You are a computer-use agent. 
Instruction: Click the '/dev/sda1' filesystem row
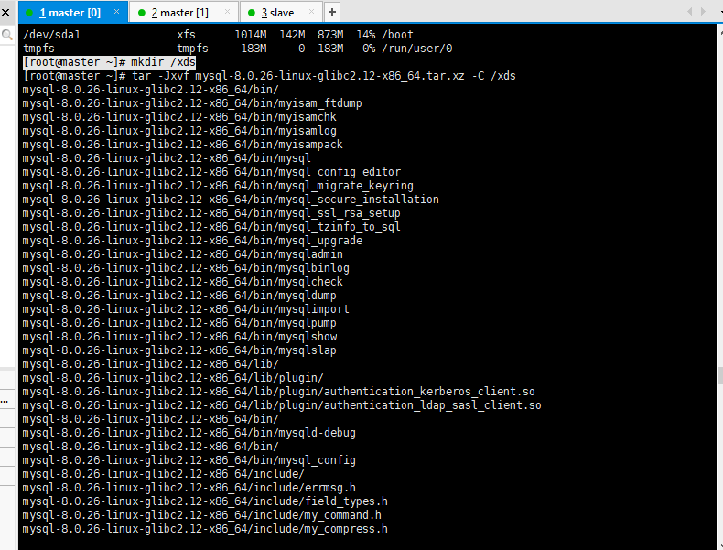click(218, 35)
